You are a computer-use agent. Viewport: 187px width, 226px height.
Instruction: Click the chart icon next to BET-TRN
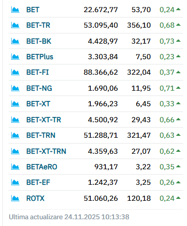(x=15, y=135)
